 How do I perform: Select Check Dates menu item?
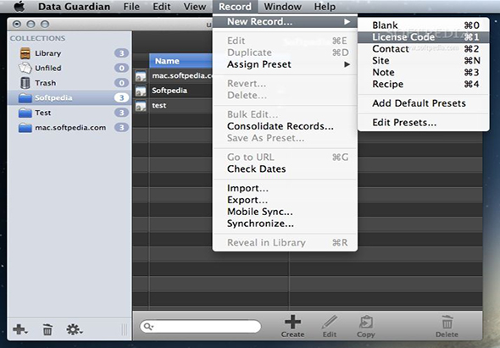pos(285,168)
